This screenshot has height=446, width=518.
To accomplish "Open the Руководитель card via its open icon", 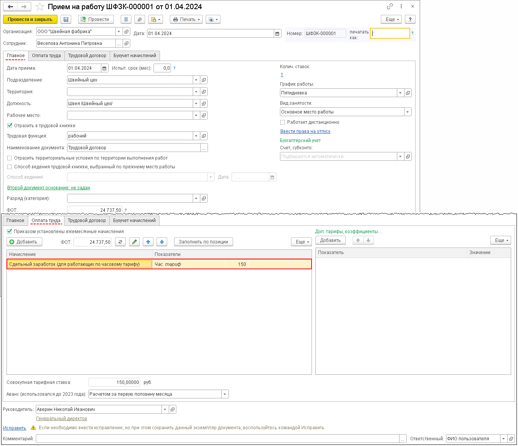I will pos(173,409).
